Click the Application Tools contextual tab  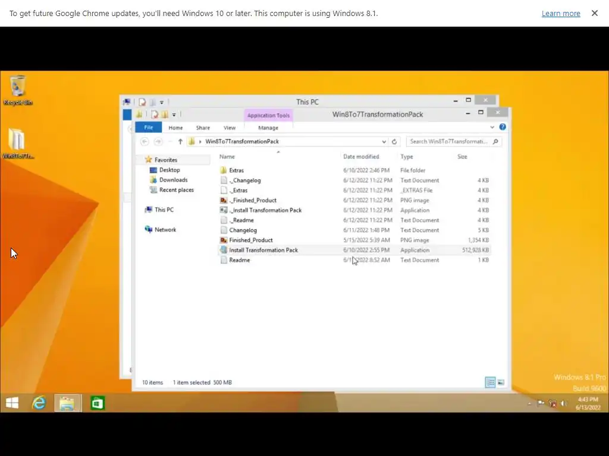coord(268,115)
